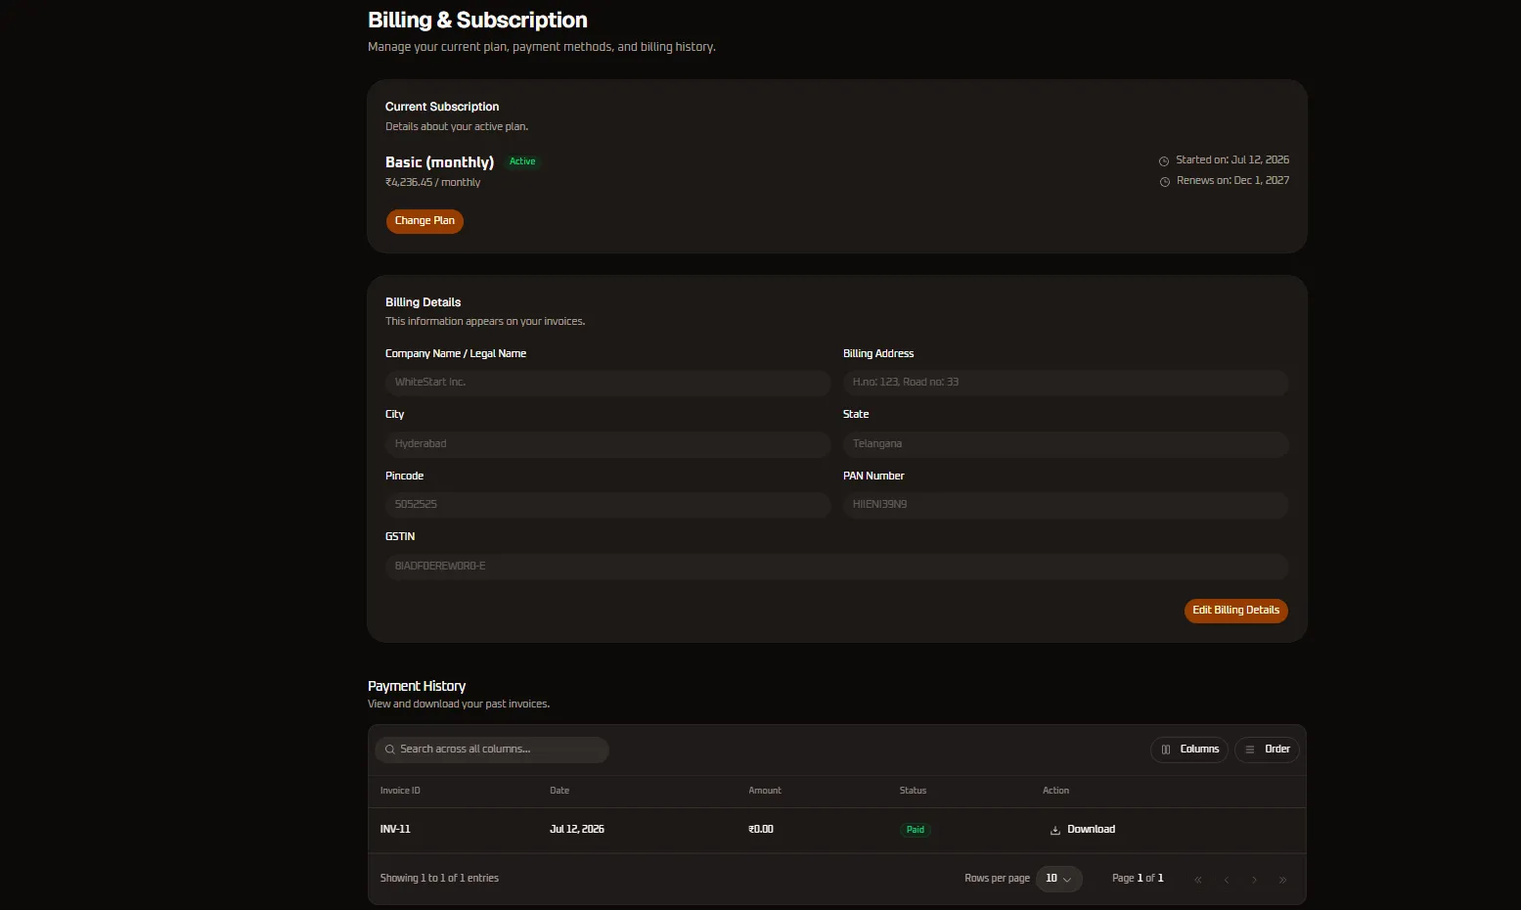Select the INV-11 invoice ID cell
This screenshot has width=1521, height=910.
[x=395, y=830]
